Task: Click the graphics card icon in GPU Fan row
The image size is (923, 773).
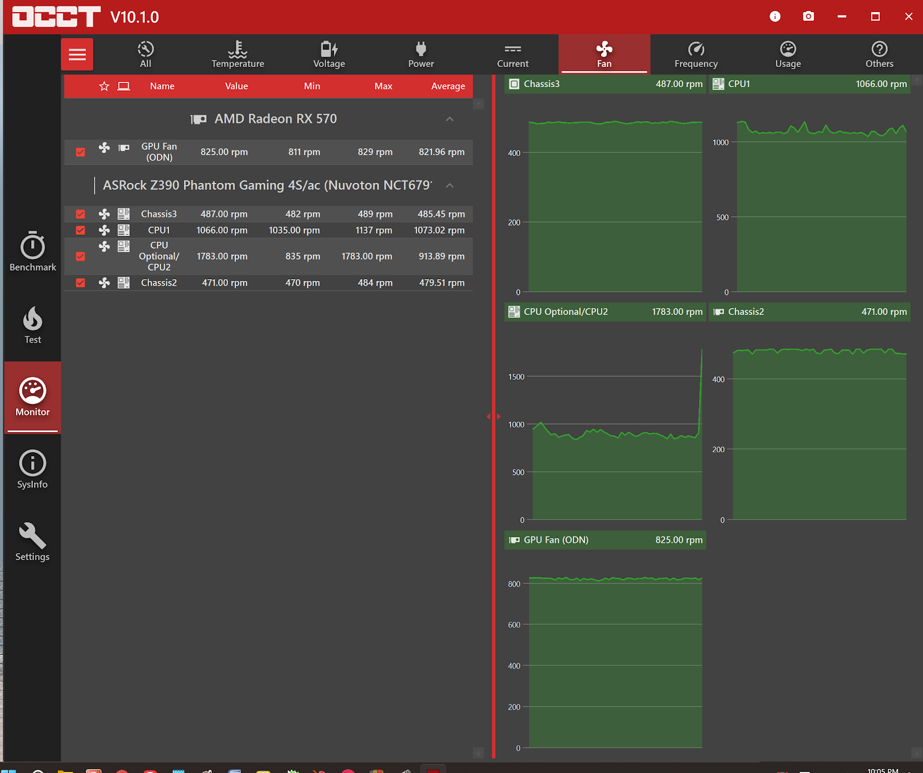Action: (x=123, y=148)
